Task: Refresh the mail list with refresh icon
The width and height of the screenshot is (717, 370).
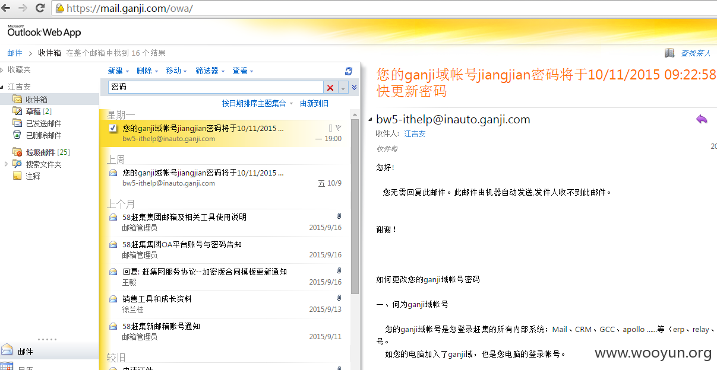Action: tap(349, 71)
